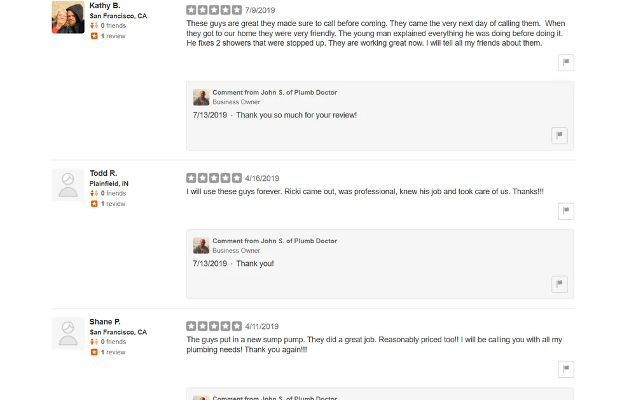636x400 pixels.
Task: Click Todd R.'s default avatar
Action: (68, 185)
